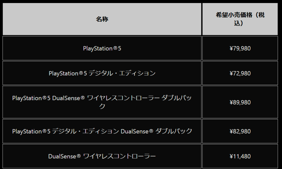Click the 希望小売価格(税込) column header

tap(240, 19)
